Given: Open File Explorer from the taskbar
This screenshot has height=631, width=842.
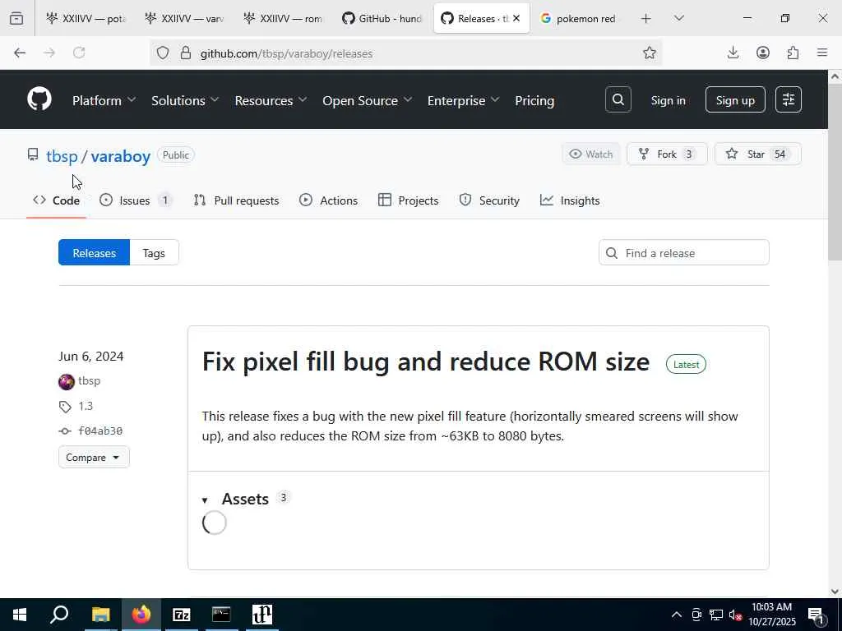Looking at the screenshot, I should coord(100,615).
